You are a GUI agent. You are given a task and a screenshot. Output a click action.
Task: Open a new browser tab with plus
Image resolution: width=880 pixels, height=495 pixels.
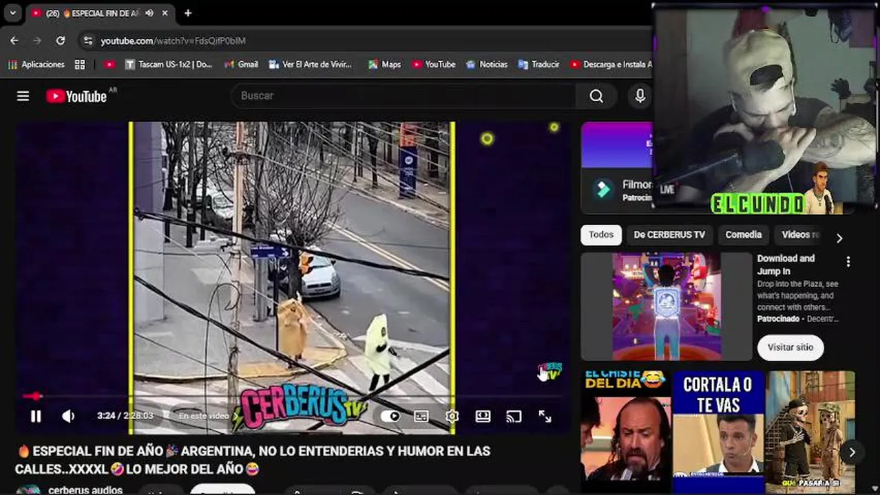pyautogui.click(x=188, y=13)
